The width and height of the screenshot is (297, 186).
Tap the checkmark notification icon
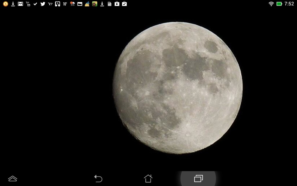coord(35,4)
